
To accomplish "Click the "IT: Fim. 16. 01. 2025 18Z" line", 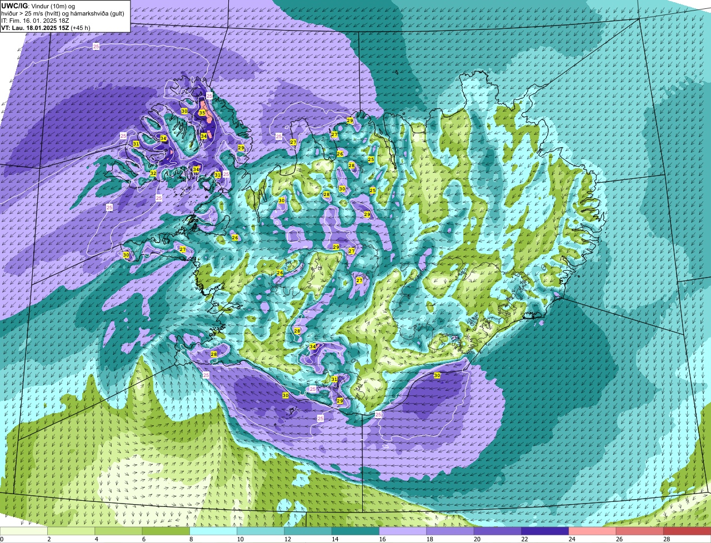I will 34,20.
